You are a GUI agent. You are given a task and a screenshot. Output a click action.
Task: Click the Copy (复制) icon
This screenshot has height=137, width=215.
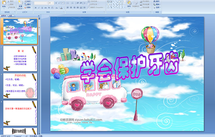coord(9,4)
